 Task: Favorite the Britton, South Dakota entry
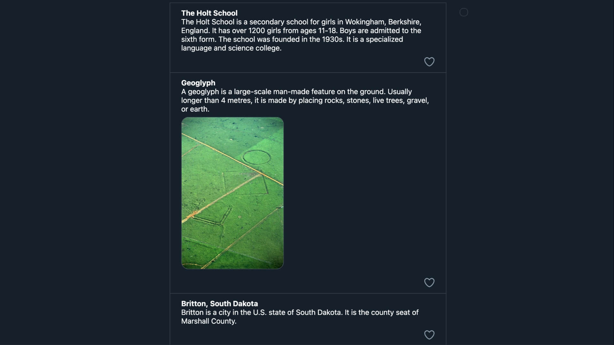(429, 334)
